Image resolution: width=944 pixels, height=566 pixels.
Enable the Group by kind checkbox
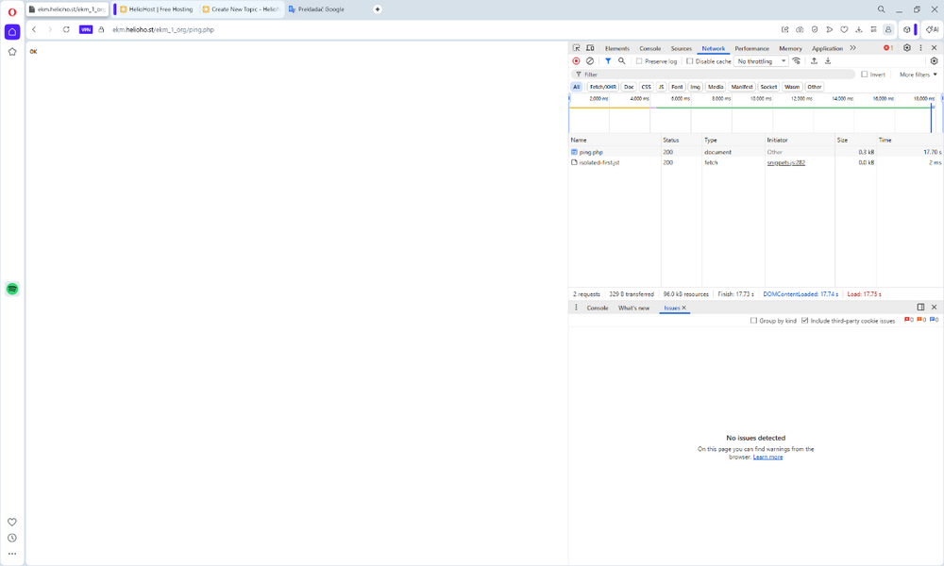point(753,321)
